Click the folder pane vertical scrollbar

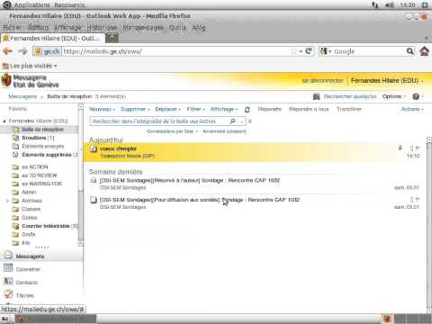click(x=80, y=175)
